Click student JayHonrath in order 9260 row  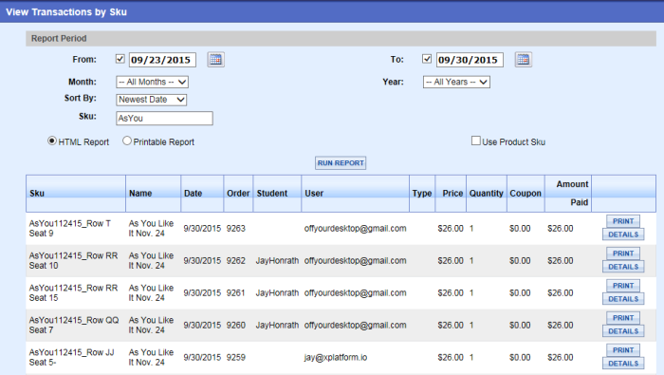pos(277,325)
